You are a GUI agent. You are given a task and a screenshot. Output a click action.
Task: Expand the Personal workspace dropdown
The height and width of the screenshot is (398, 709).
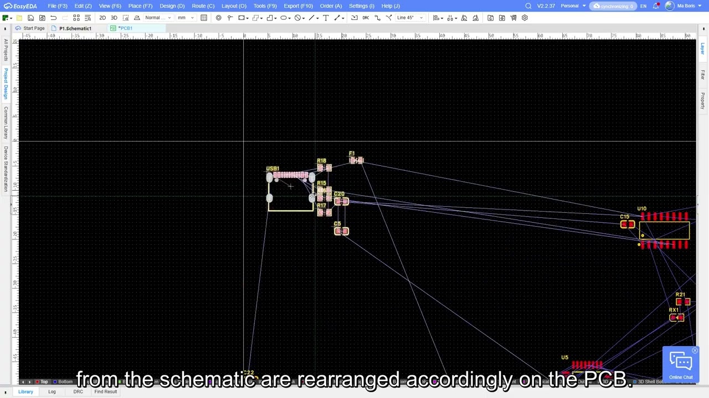(573, 6)
